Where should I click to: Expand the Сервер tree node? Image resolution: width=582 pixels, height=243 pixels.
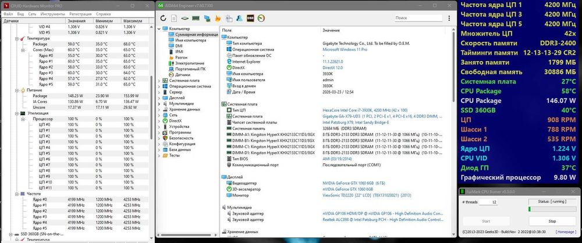[x=159, y=92]
